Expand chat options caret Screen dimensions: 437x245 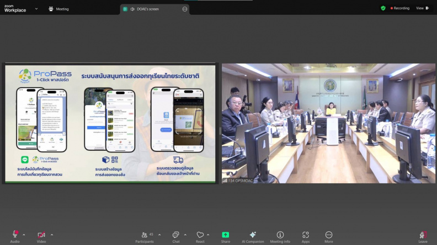[x=185, y=235]
